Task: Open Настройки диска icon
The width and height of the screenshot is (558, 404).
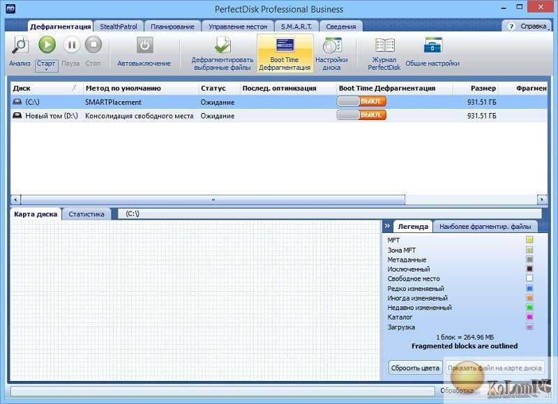Action: coord(332,45)
